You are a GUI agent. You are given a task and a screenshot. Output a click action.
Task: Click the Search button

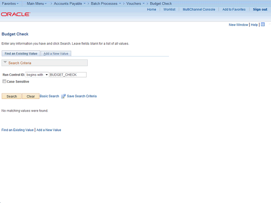pyautogui.click(x=11, y=96)
